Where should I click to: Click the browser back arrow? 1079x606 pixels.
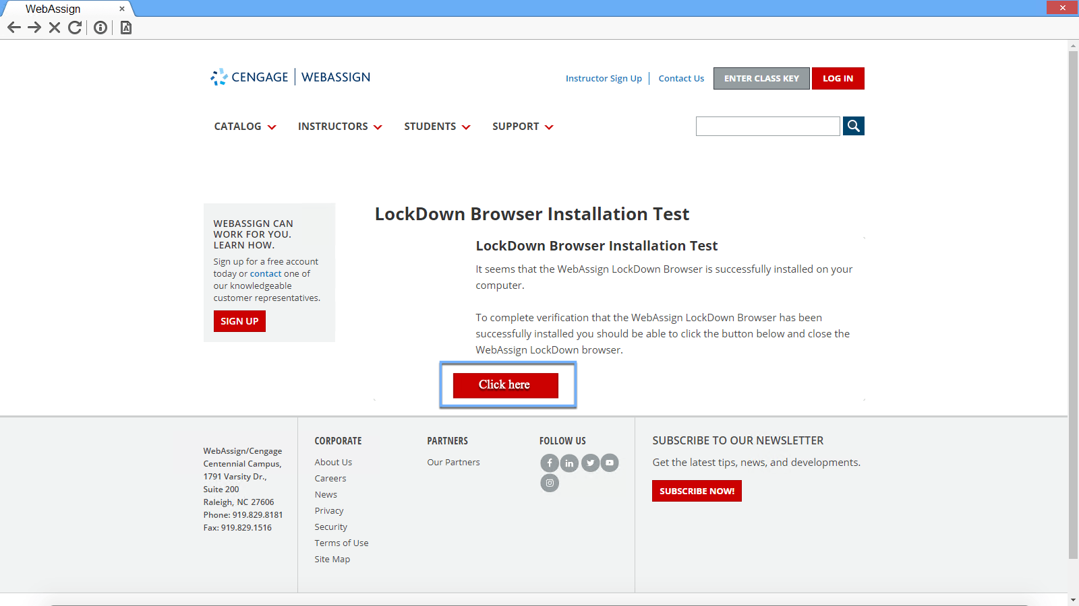point(13,28)
